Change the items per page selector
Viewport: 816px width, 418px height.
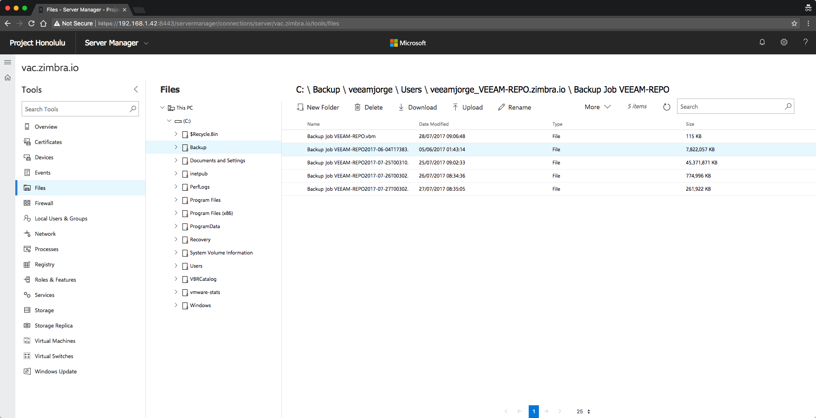click(x=584, y=411)
